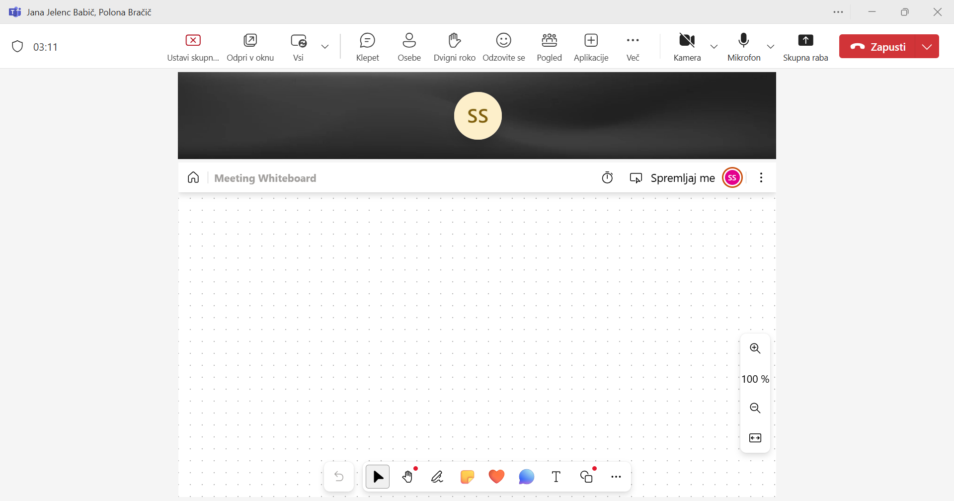Go to whiteboard home
The height and width of the screenshot is (501, 954).
coord(193,178)
